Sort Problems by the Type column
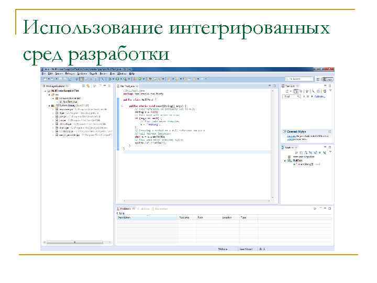The width and height of the screenshot is (377, 283). (249, 217)
